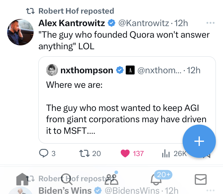
Task: Open Alex Kantrowitz's profile picture
Action: 20,32
